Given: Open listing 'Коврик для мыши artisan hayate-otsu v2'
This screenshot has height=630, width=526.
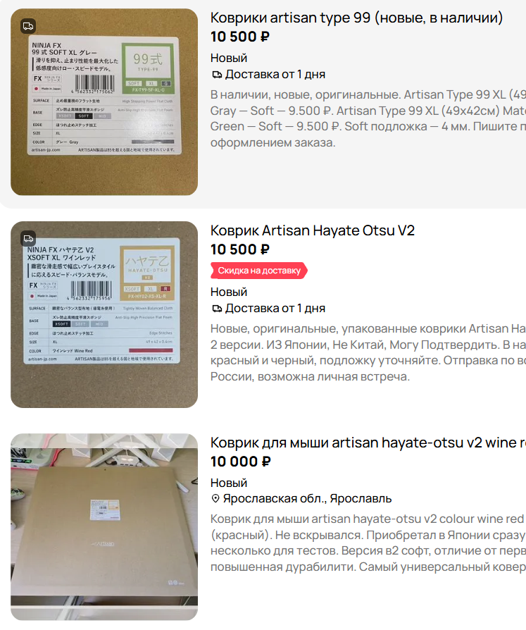Looking at the screenshot, I should tap(368, 443).
